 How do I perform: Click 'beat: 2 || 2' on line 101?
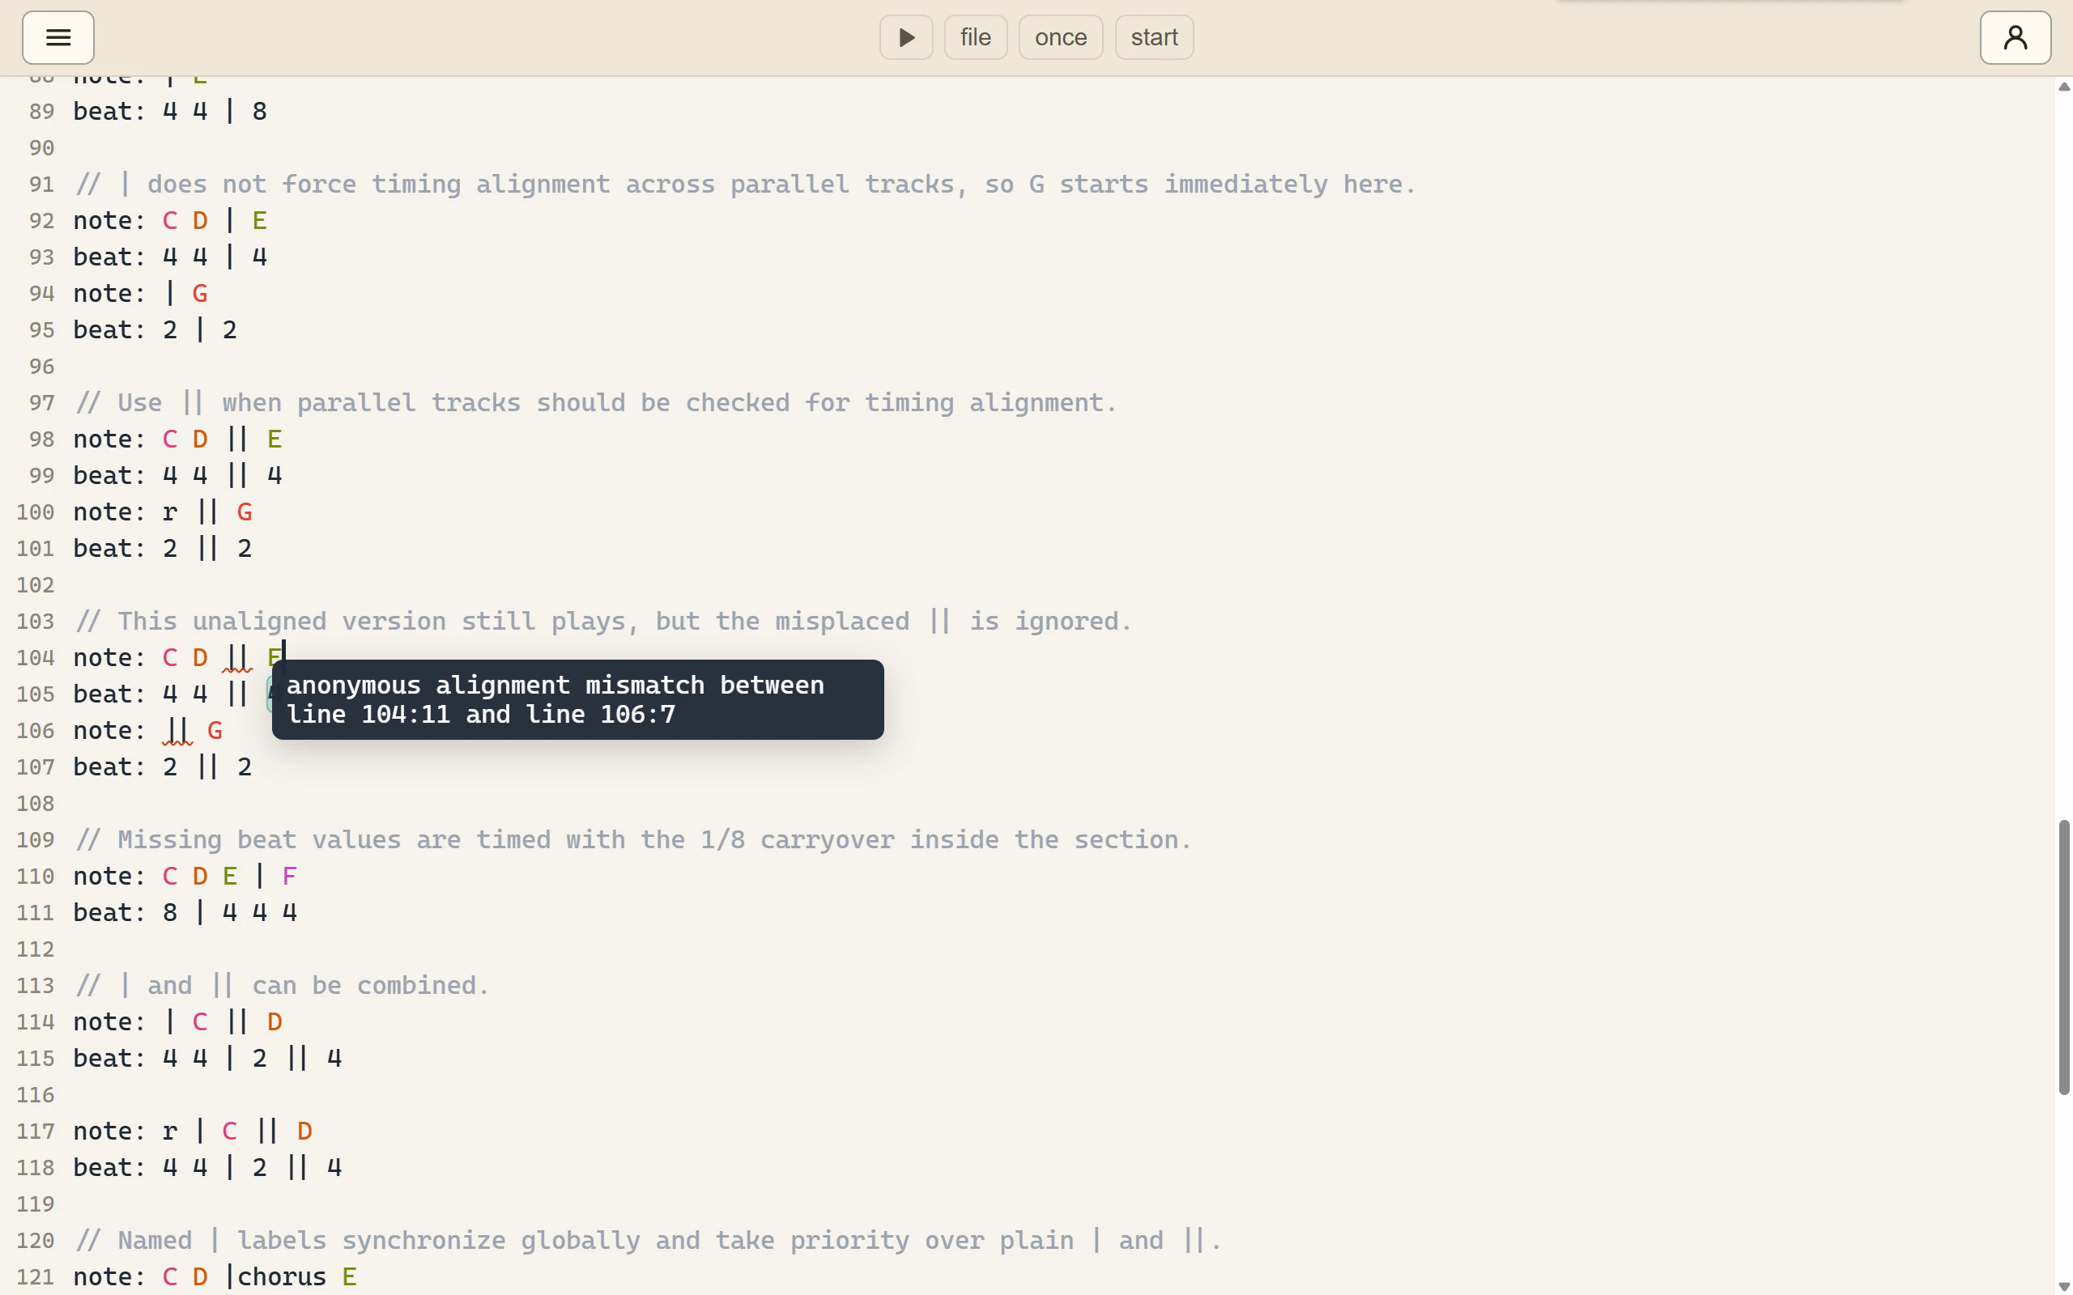click(x=163, y=548)
